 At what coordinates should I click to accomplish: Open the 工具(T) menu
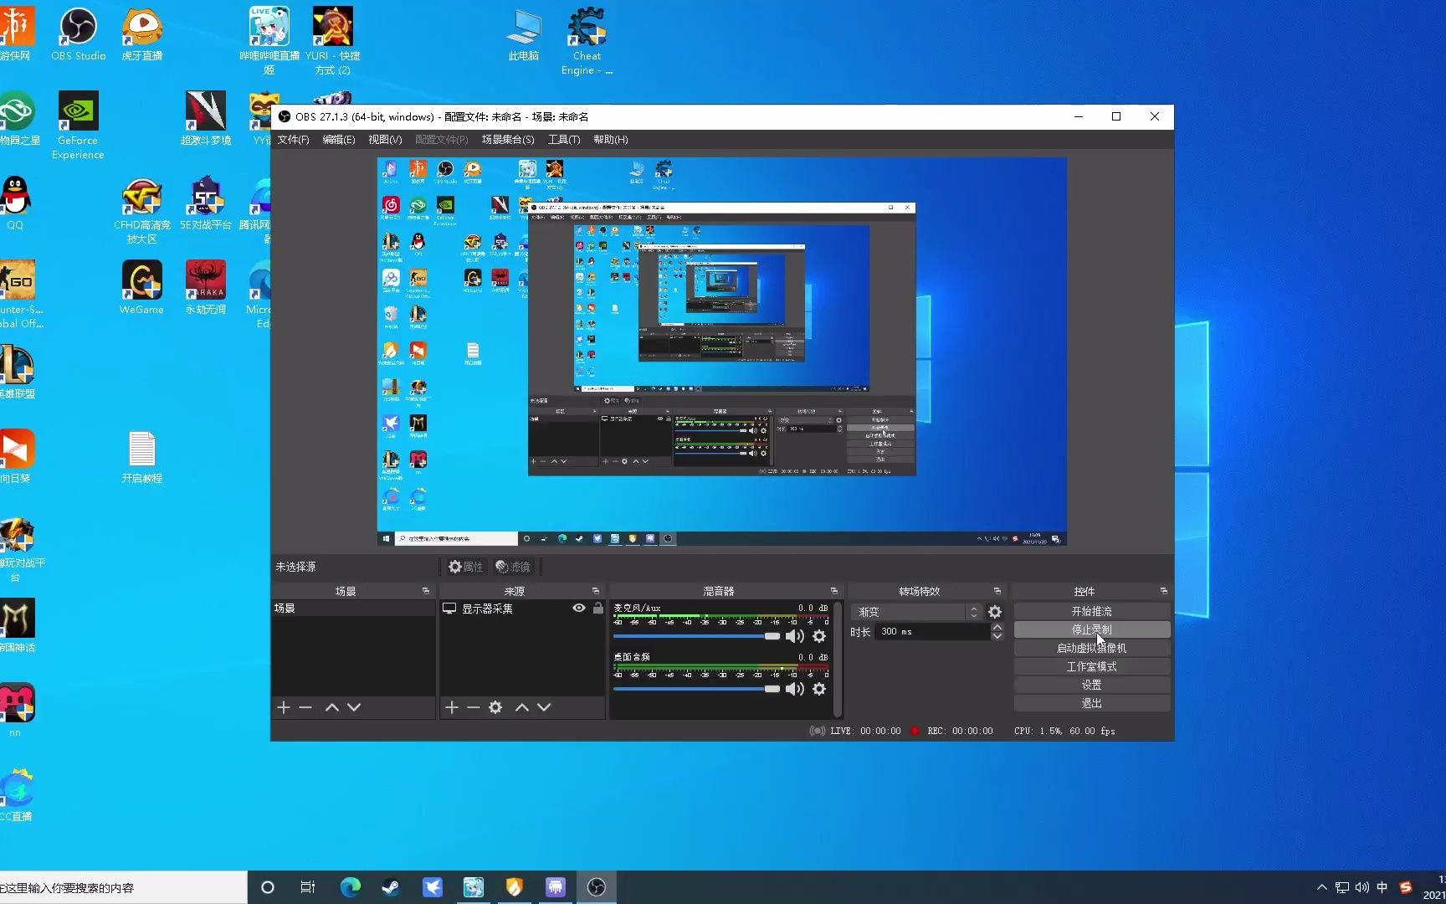pos(564,140)
